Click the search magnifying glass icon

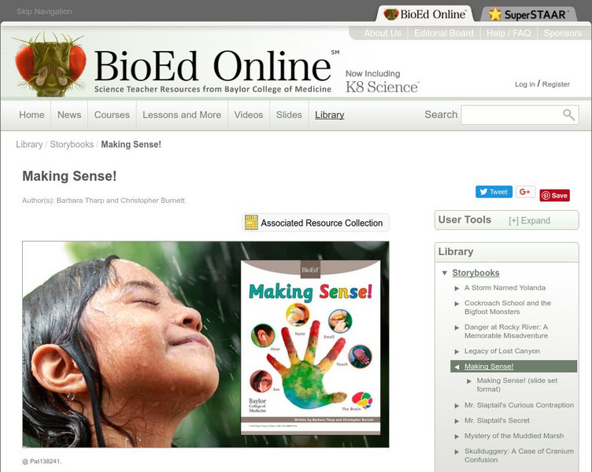pyautogui.click(x=568, y=115)
